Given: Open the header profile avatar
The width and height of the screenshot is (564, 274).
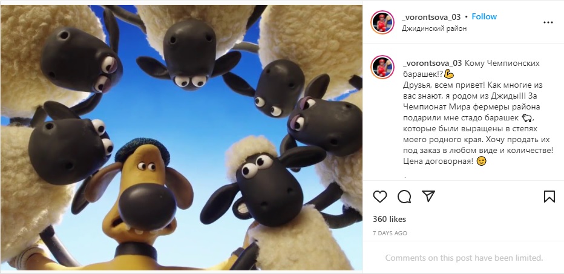Looking at the screenshot, I should point(382,22).
